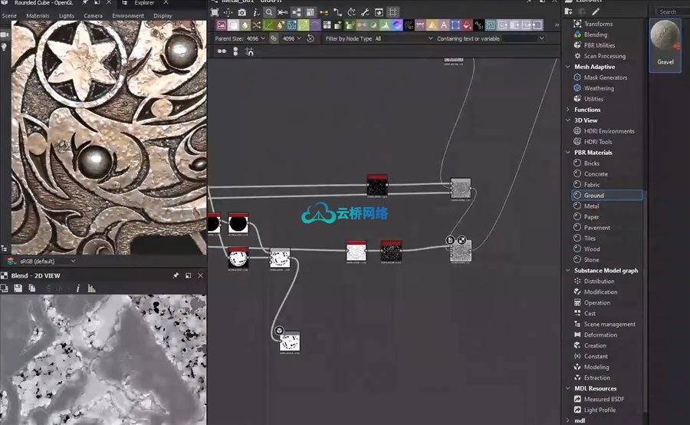Open the Materials menu in 3D view

click(x=38, y=15)
